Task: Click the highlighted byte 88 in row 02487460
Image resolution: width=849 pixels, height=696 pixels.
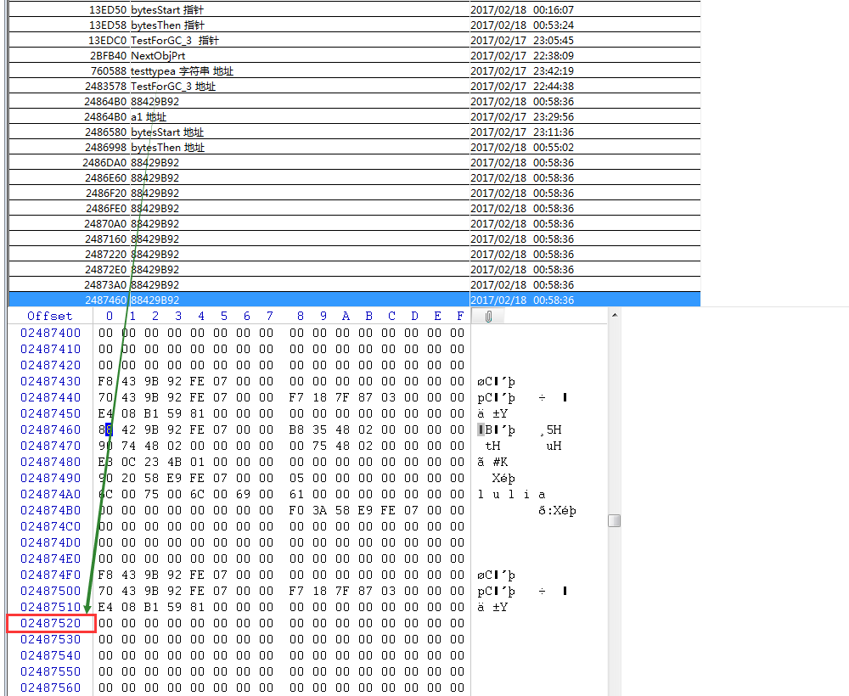Action: pyautogui.click(x=105, y=429)
